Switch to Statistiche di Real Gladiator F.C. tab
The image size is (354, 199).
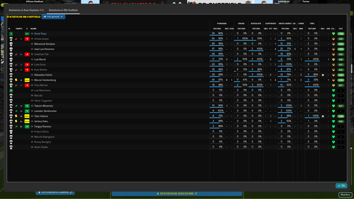coord(26,10)
